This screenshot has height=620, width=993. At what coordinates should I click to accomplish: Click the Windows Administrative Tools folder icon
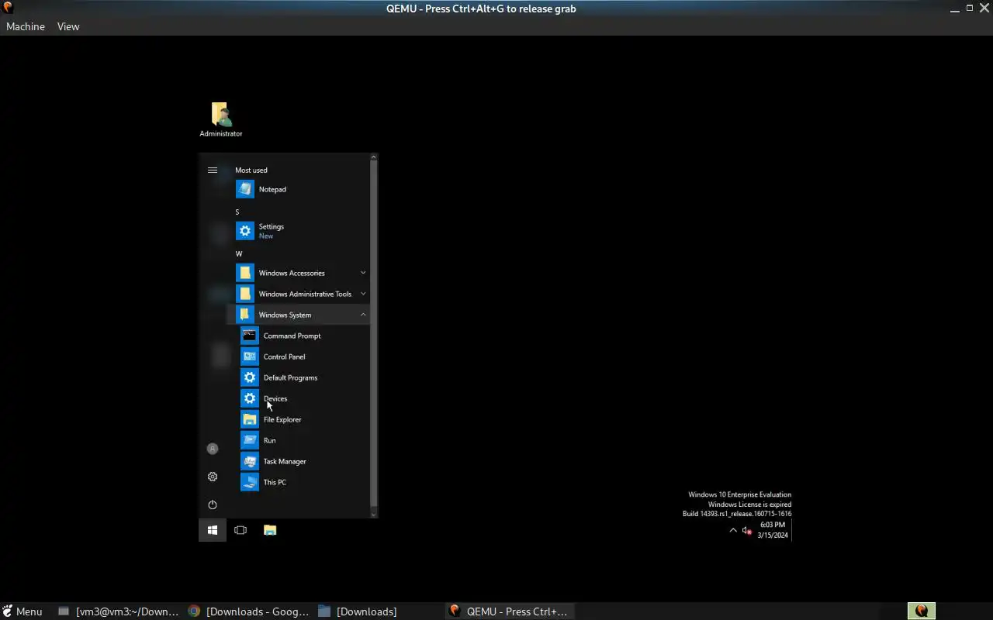(245, 294)
